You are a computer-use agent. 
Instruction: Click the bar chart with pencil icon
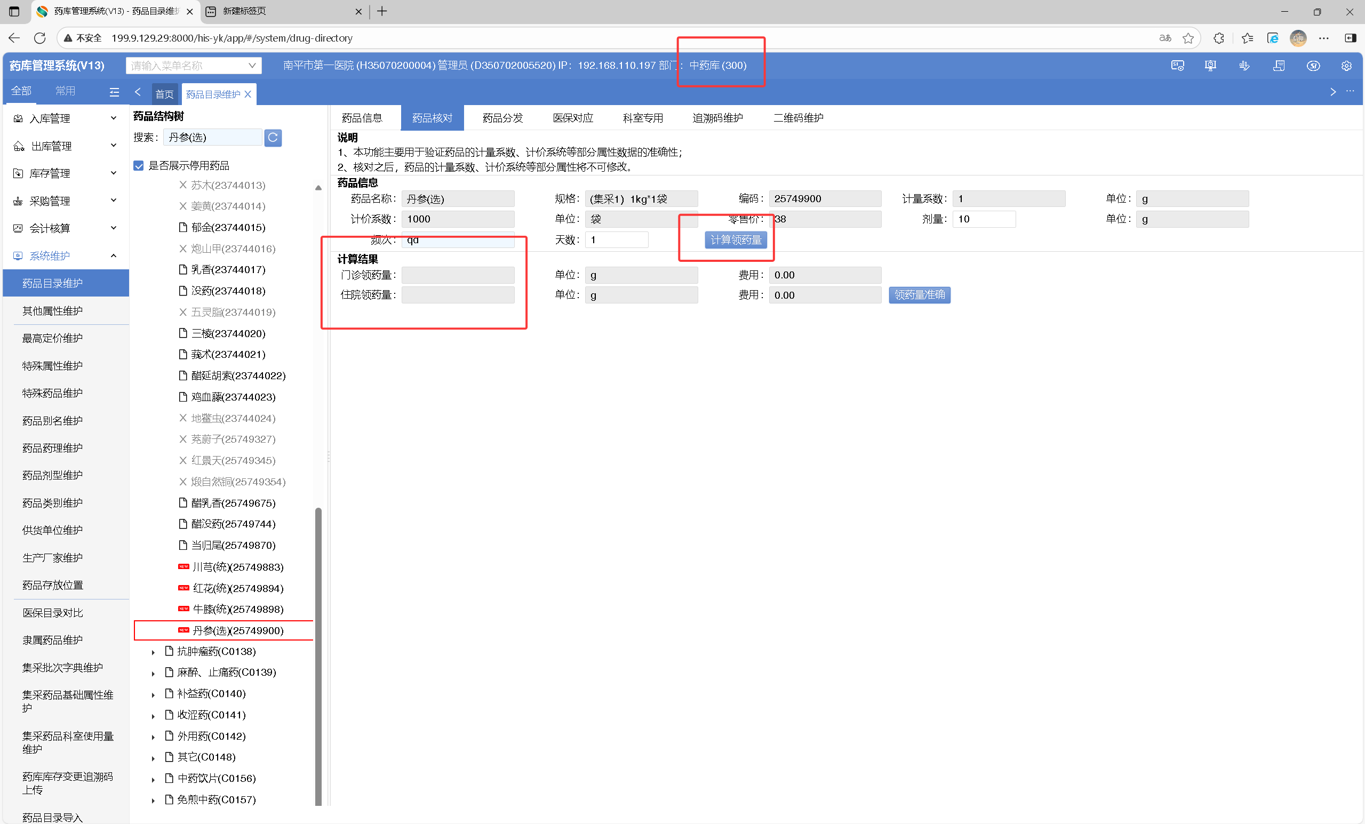[x=1244, y=66]
